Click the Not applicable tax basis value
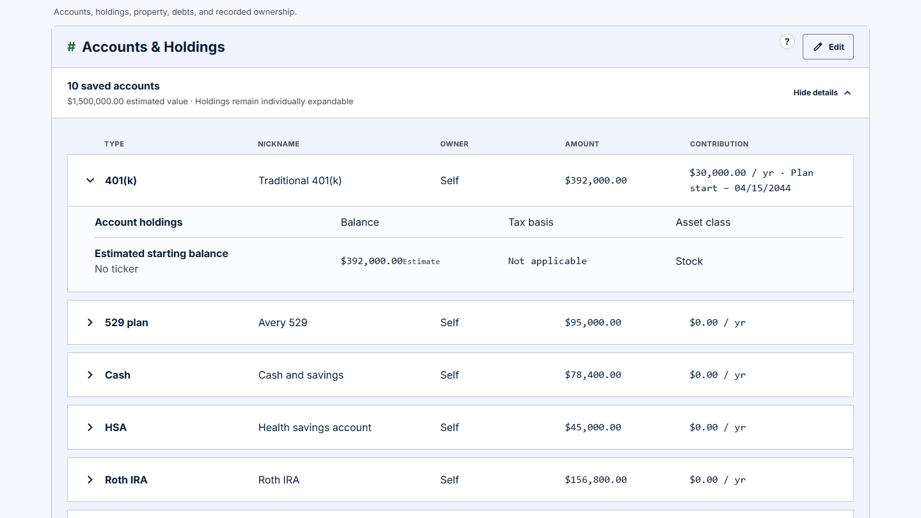Screen dimensions: 921x518 (x=547, y=261)
